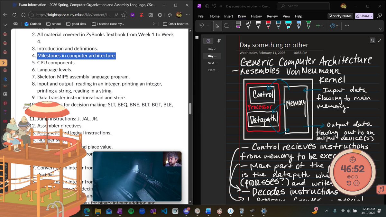The width and height of the screenshot is (386, 217).
Task: Click the Edge address bar URL
Action: click(x=73, y=15)
